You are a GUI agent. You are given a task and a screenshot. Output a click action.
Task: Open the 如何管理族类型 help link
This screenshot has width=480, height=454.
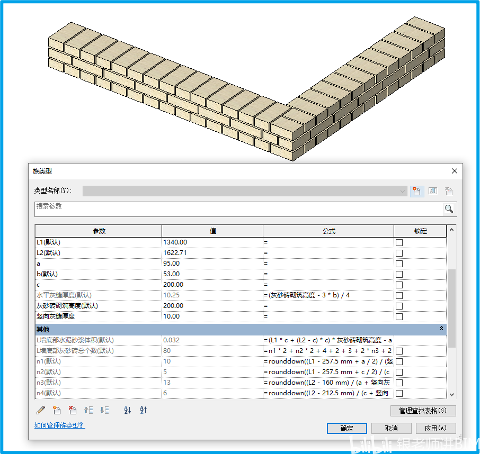coord(59,425)
